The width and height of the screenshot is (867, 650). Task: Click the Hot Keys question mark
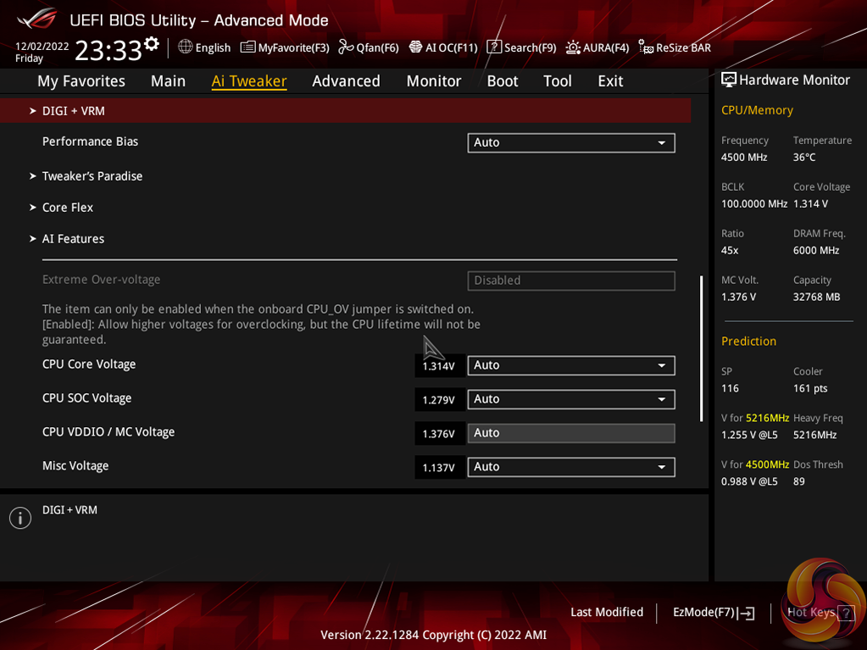845,614
